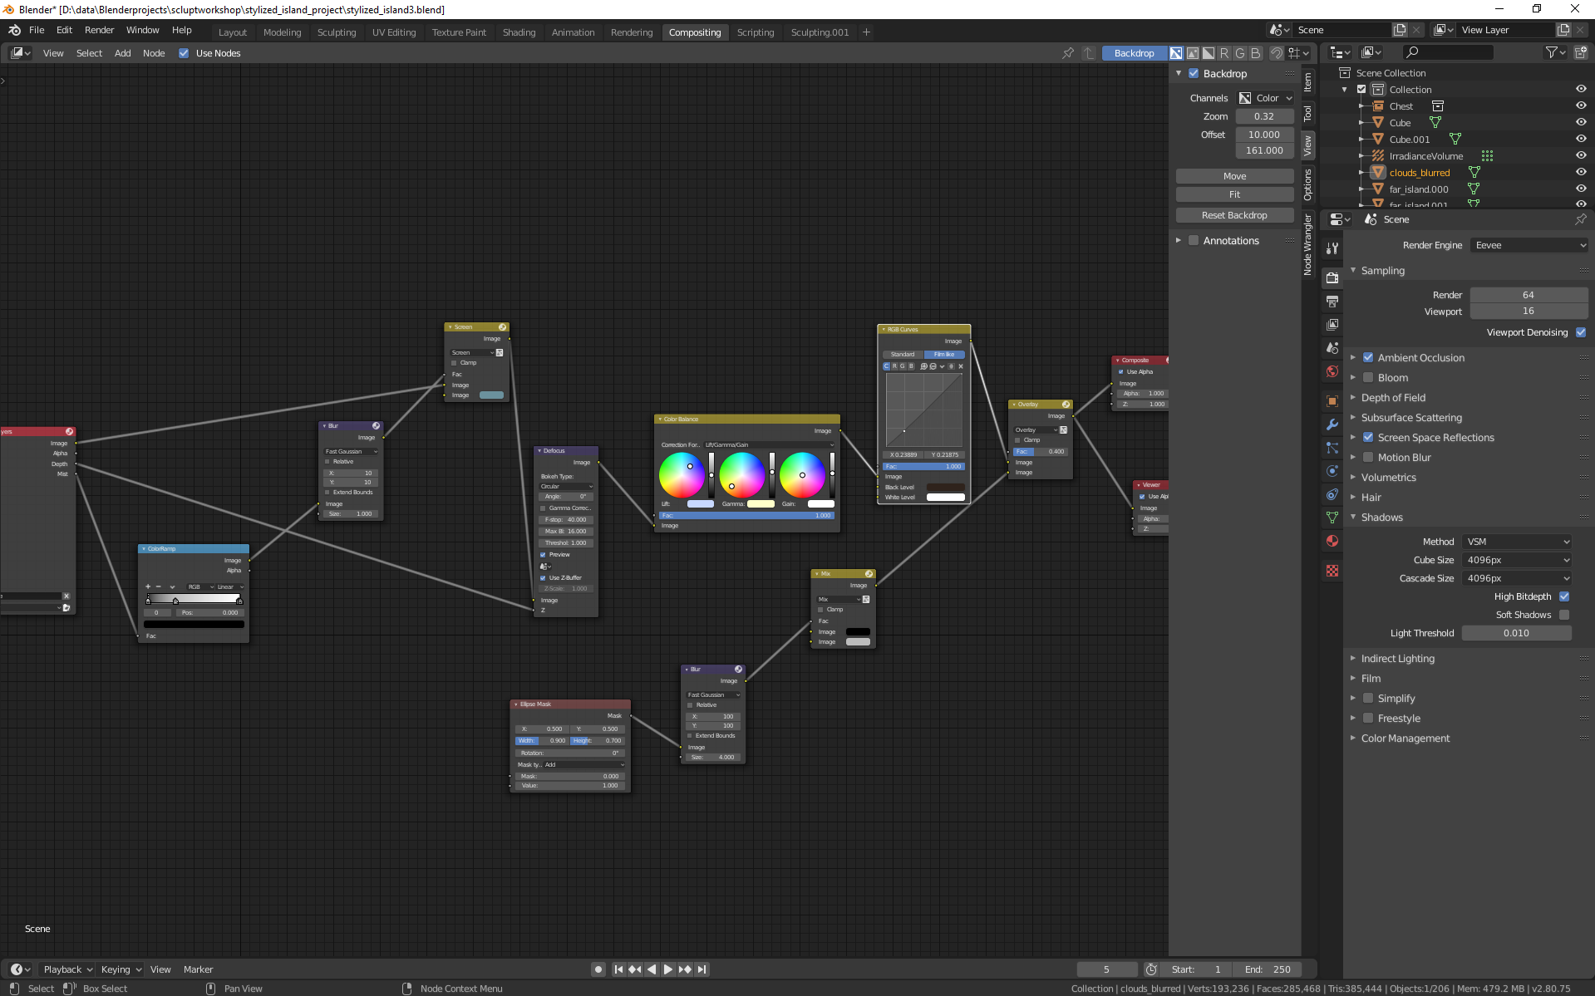Click the outliner new collection icon
Screen dimensions: 1595x996
point(1581,52)
